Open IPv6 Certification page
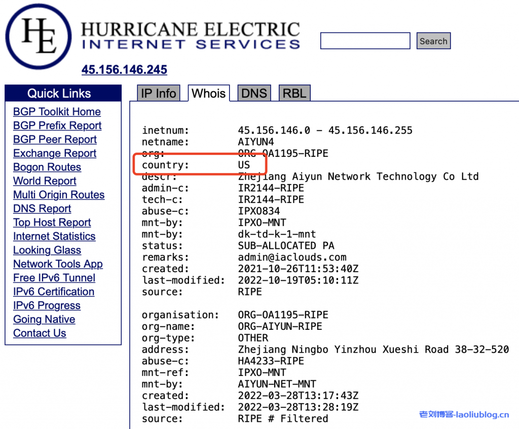The width and height of the screenshot is (519, 429). 54,291
